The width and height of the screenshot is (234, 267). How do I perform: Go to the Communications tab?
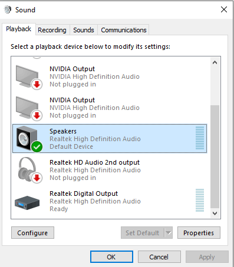click(x=124, y=30)
